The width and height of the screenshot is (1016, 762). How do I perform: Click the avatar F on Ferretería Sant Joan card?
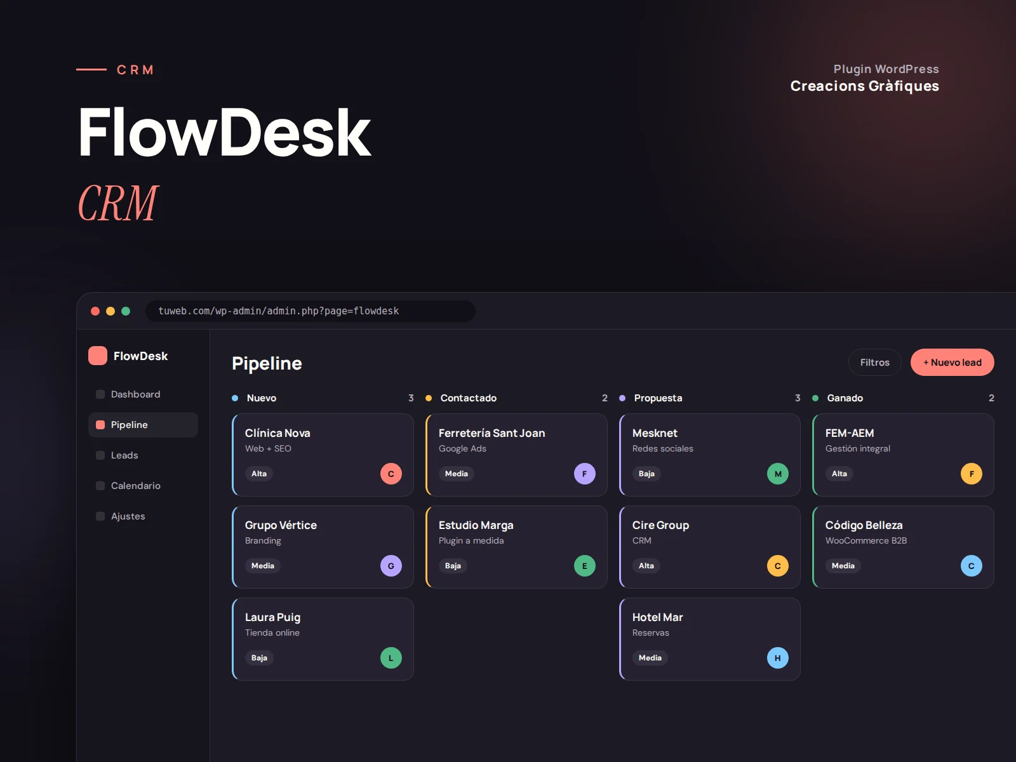pyautogui.click(x=585, y=474)
